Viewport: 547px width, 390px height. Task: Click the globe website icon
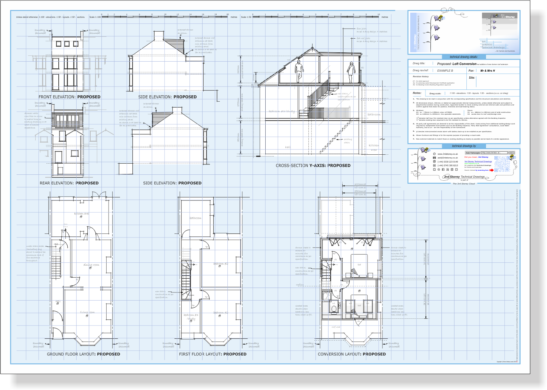(434, 154)
